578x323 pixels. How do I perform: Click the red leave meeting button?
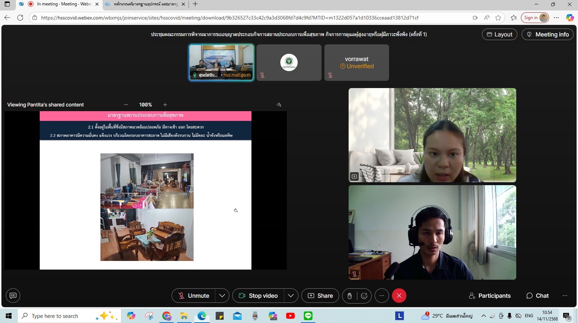(399, 296)
